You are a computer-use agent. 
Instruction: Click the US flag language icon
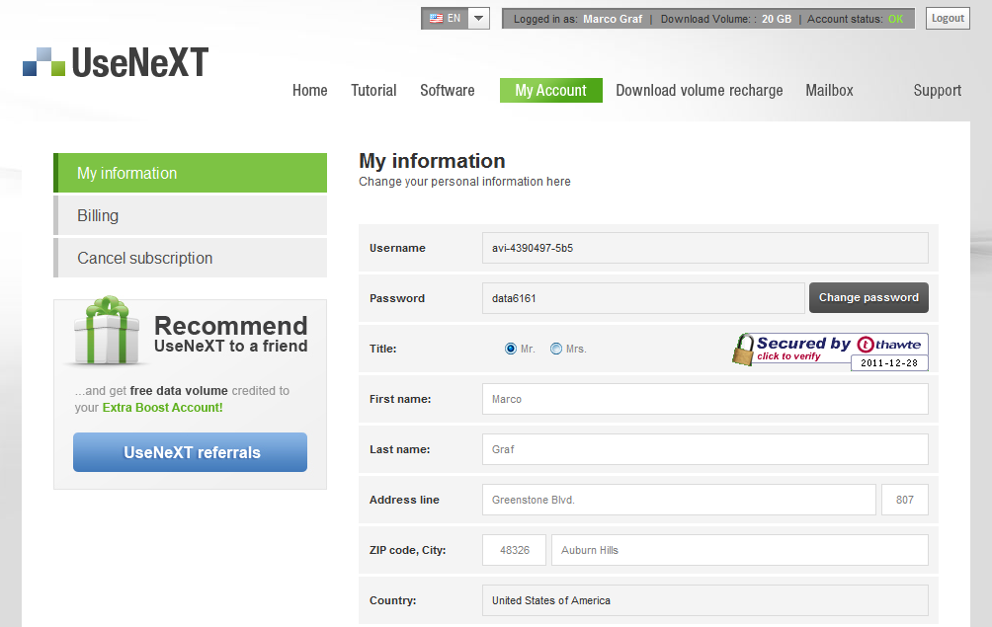pyautogui.click(x=436, y=19)
